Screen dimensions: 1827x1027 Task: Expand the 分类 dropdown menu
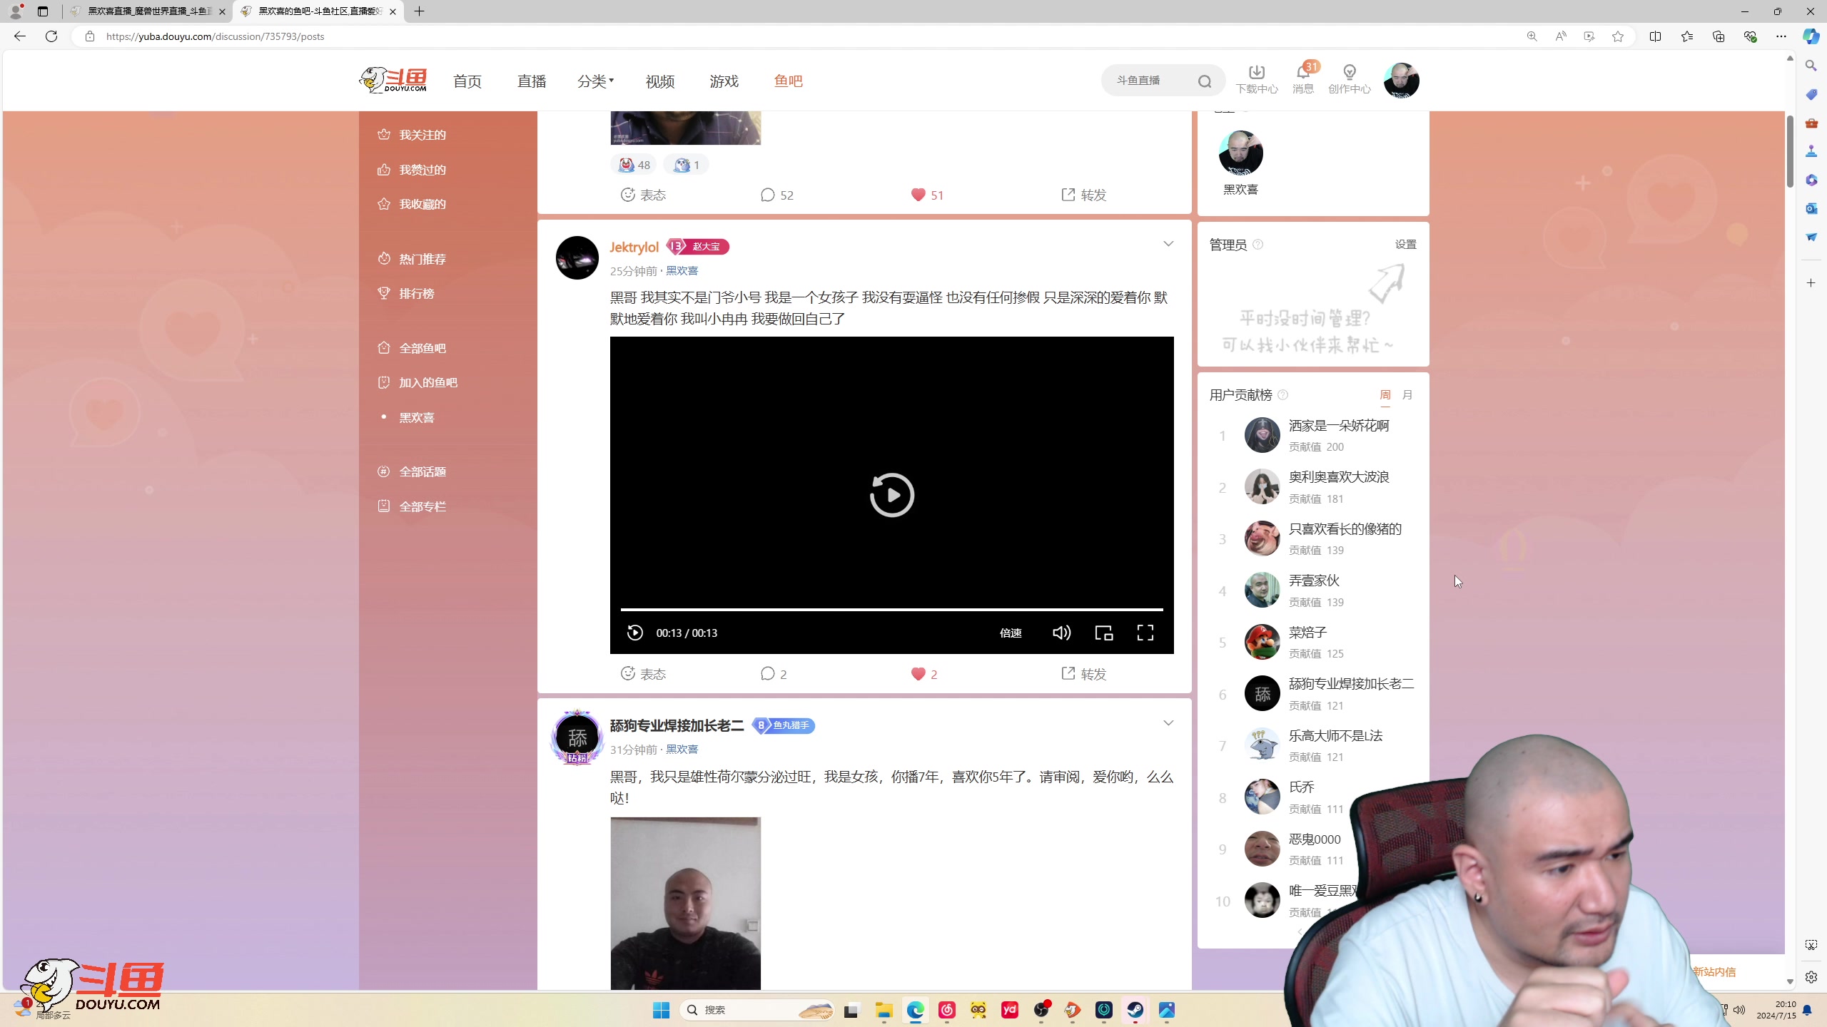pyautogui.click(x=595, y=81)
